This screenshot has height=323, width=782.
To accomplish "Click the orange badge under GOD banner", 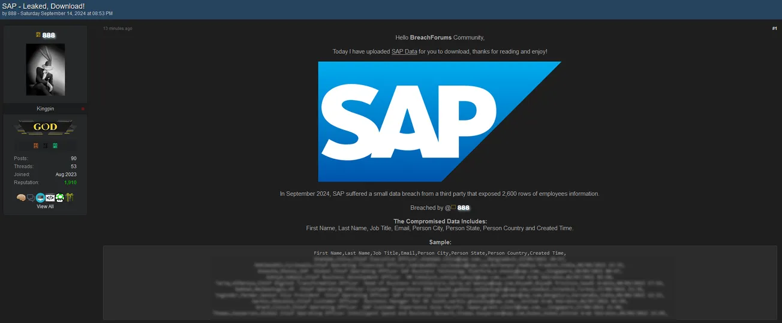I will [x=36, y=146].
